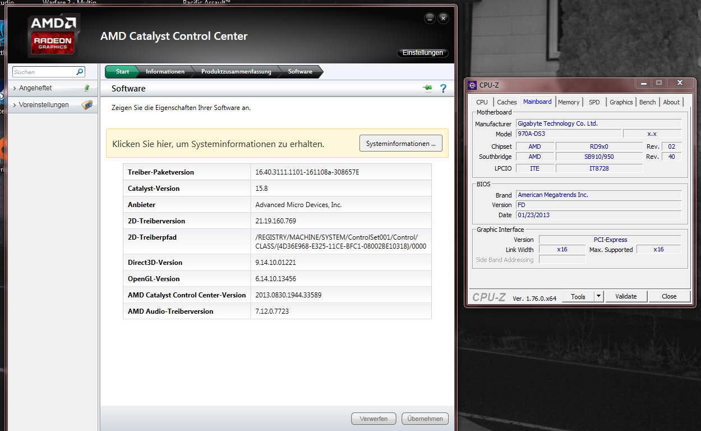The height and width of the screenshot is (431, 701).
Task: Click the Systeminformationen button
Action: coord(401,144)
